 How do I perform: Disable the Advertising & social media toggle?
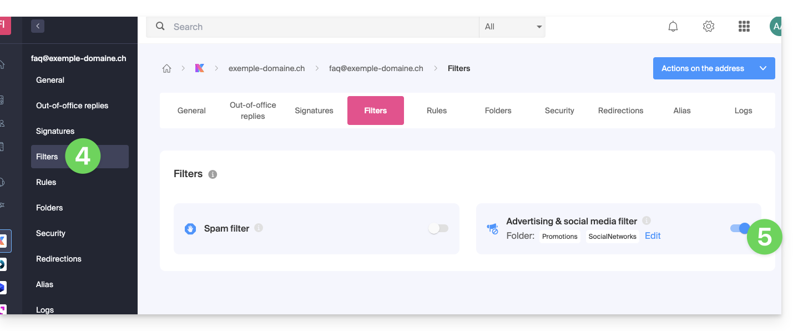[x=740, y=228]
